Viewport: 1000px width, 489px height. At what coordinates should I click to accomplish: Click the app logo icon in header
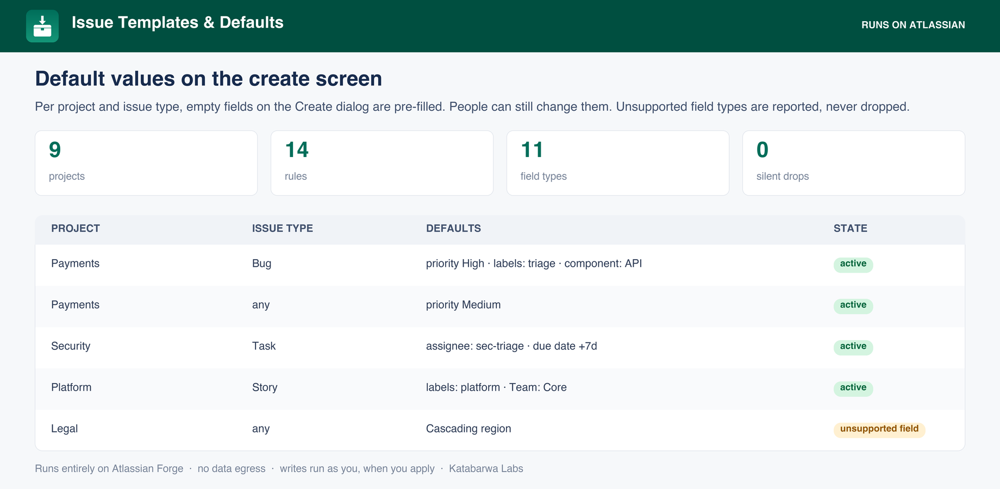pos(42,26)
